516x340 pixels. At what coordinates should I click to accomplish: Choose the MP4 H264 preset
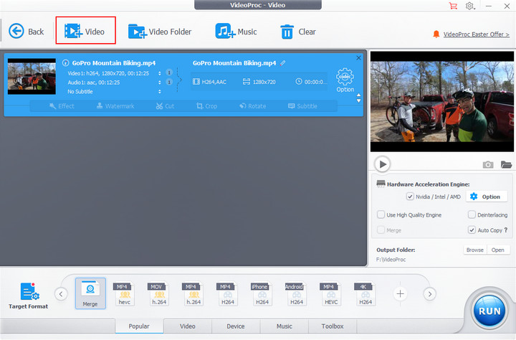click(227, 293)
